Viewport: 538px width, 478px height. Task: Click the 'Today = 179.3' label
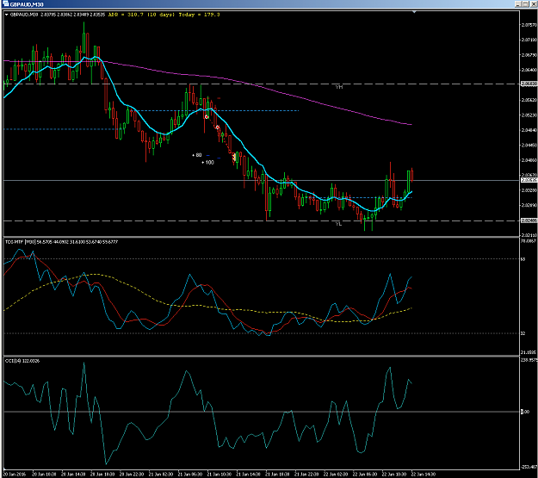(199, 15)
